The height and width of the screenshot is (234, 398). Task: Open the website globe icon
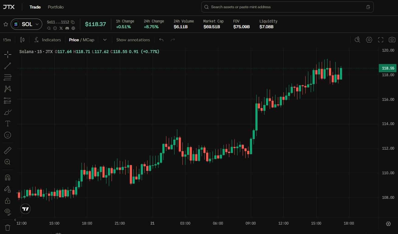click(73, 28)
